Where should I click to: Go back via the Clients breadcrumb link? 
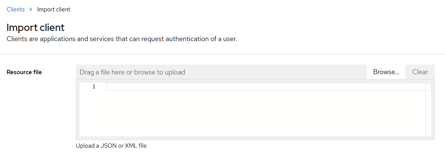(x=15, y=10)
